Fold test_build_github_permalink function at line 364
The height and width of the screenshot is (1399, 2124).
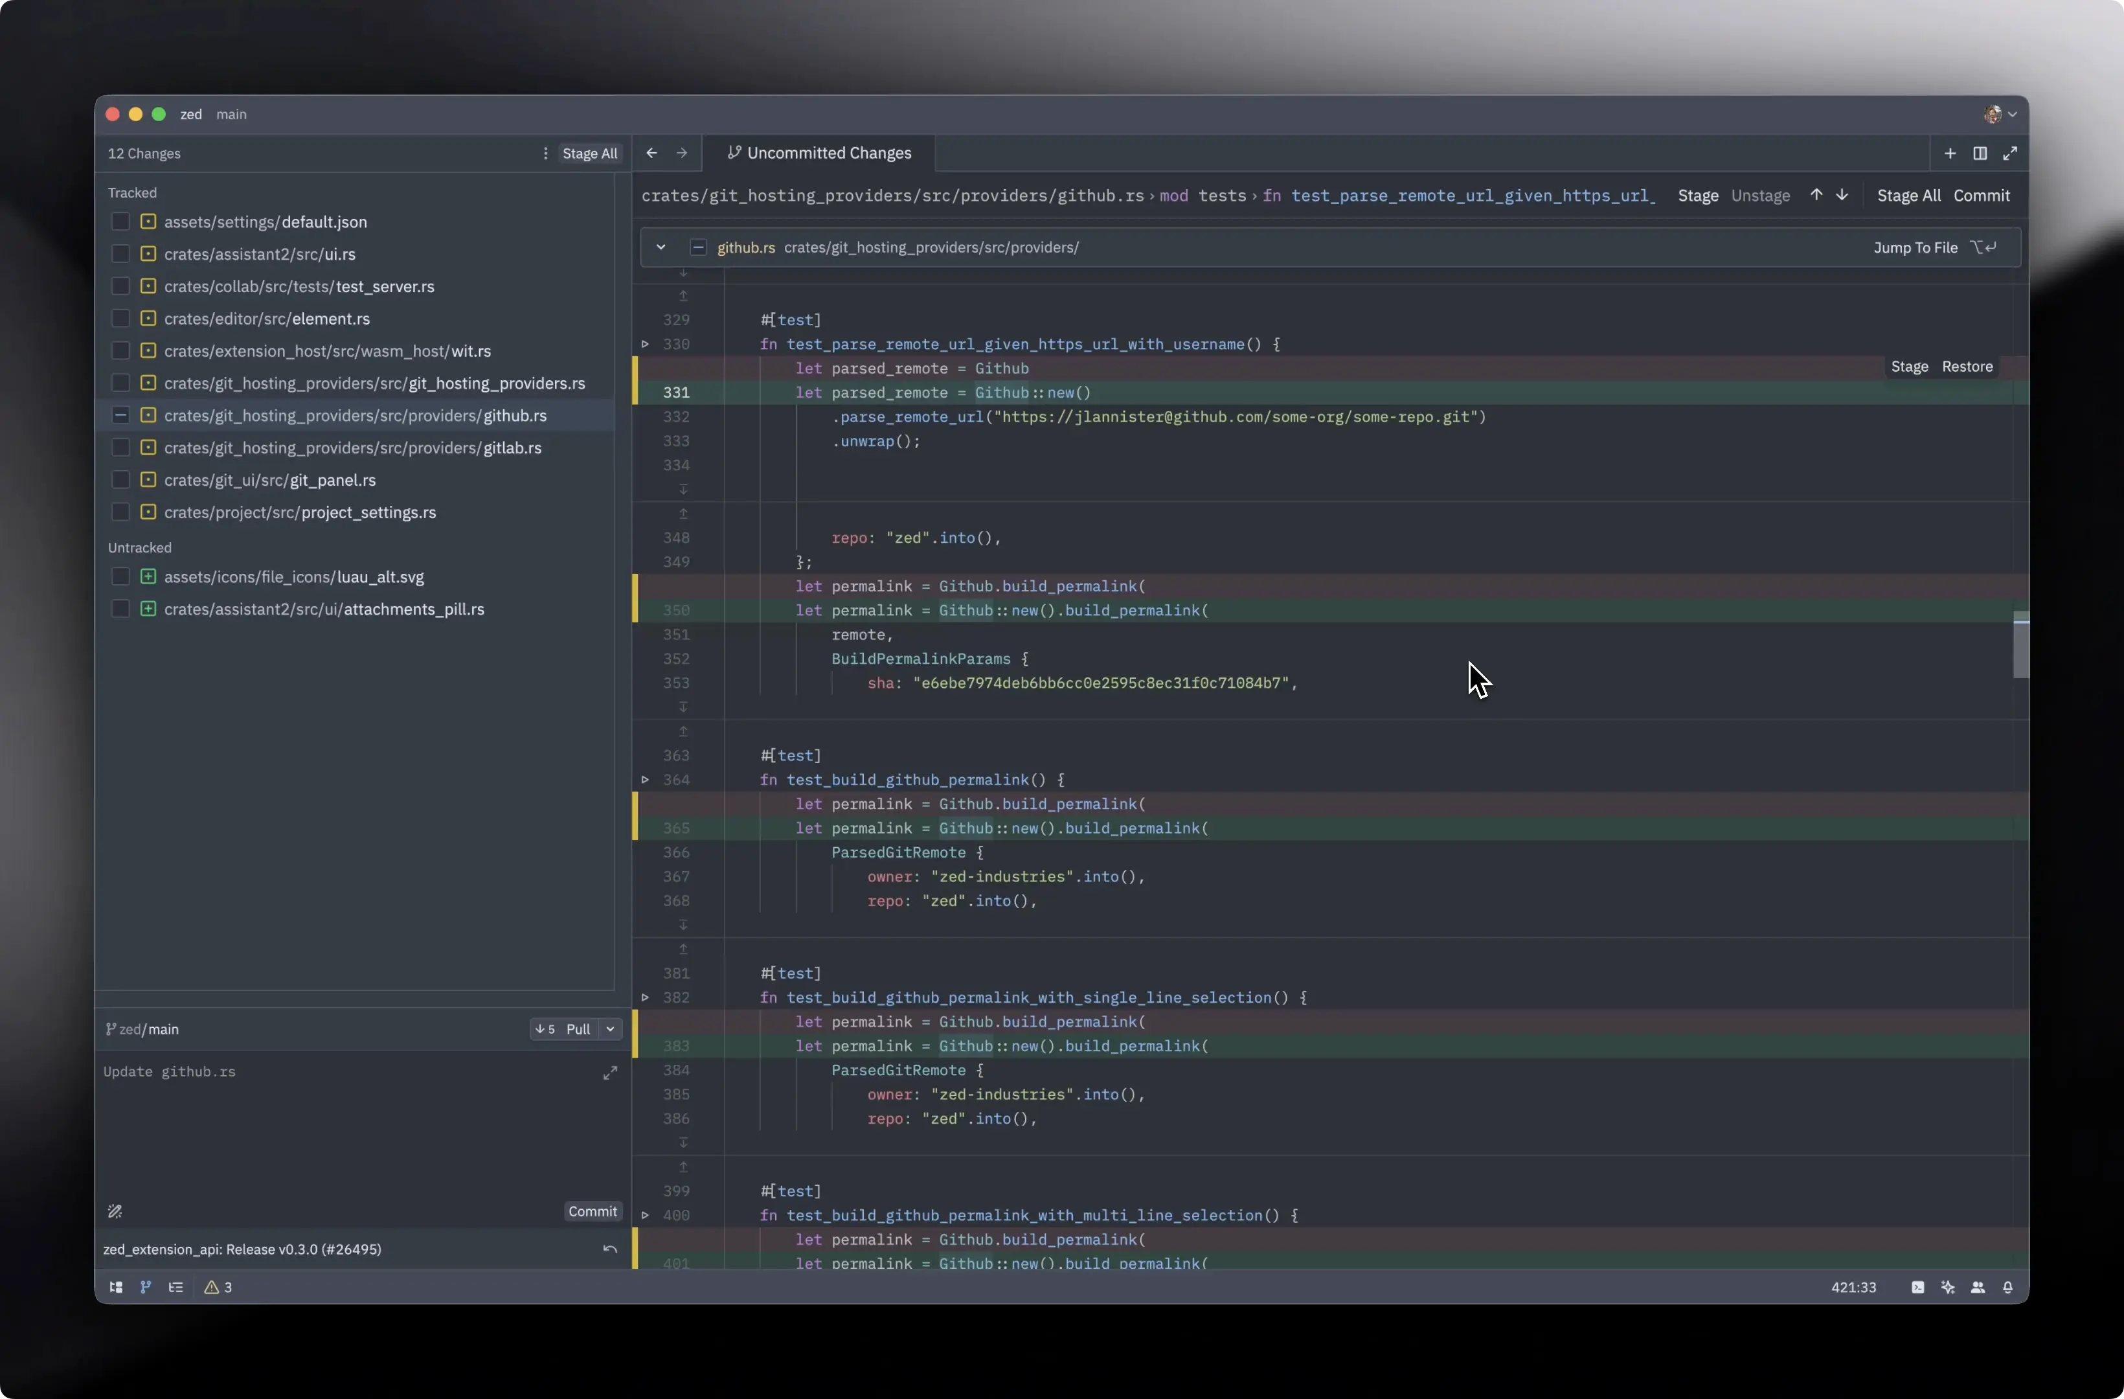[x=645, y=779]
